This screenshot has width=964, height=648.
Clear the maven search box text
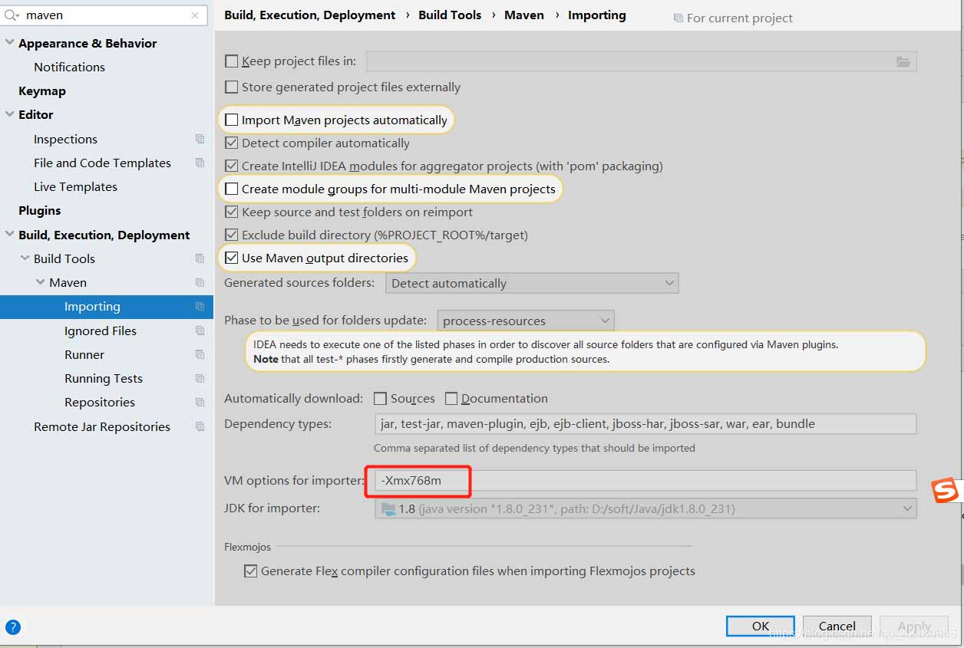pos(195,15)
